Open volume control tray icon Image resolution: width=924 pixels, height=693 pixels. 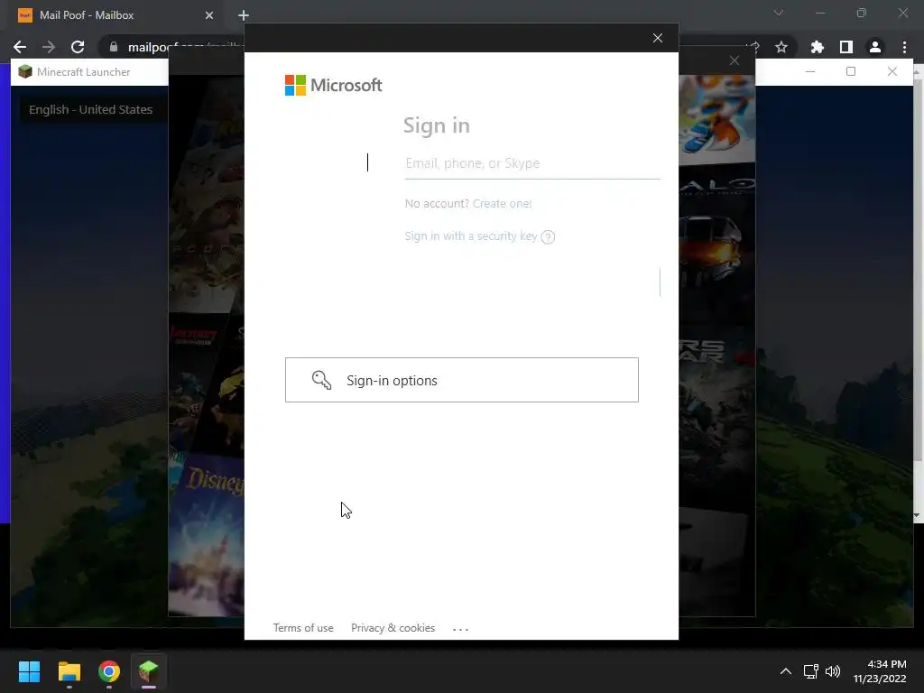(x=833, y=671)
